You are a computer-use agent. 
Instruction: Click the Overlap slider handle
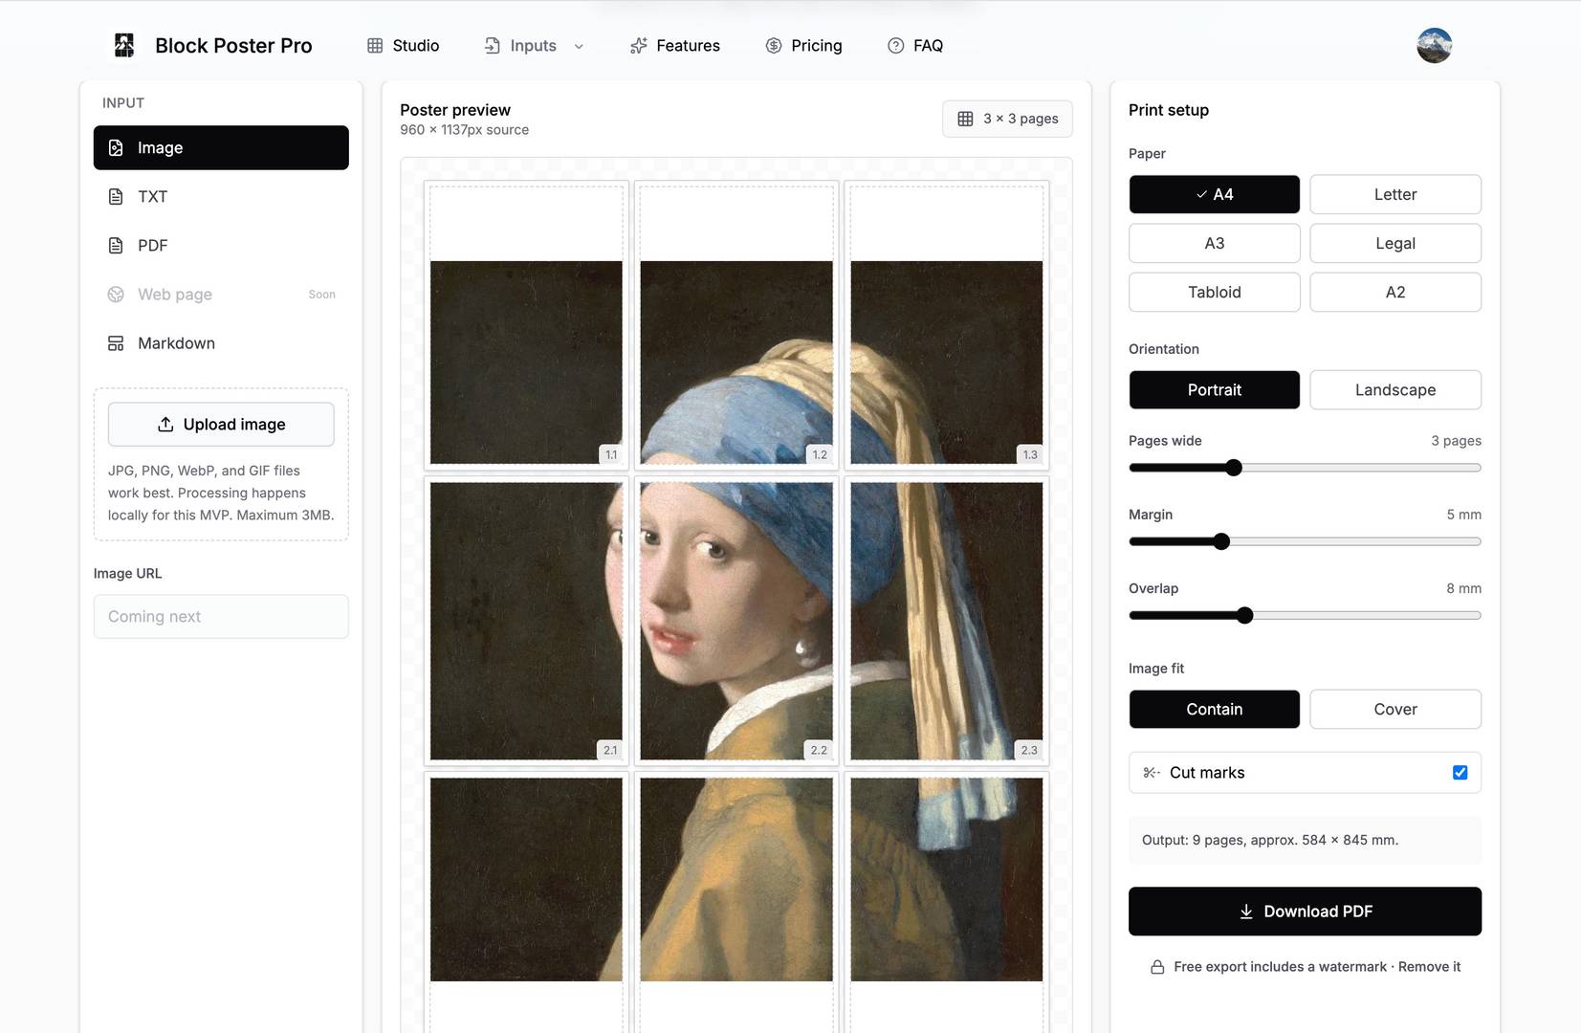click(x=1244, y=615)
